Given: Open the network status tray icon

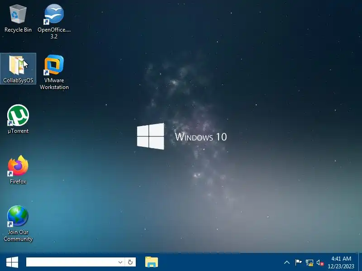Looking at the screenshot, I should 310,262.
